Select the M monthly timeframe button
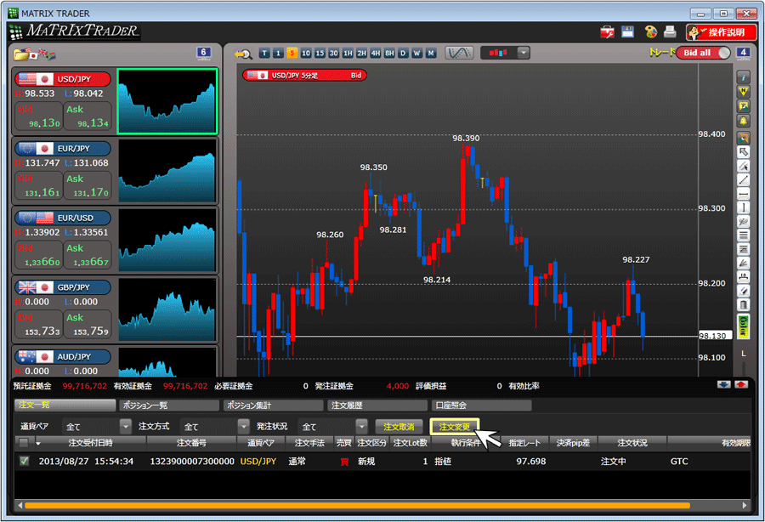The height and width of the screenshot is (522, 765). pyautogui.click(x=431, y=54)
